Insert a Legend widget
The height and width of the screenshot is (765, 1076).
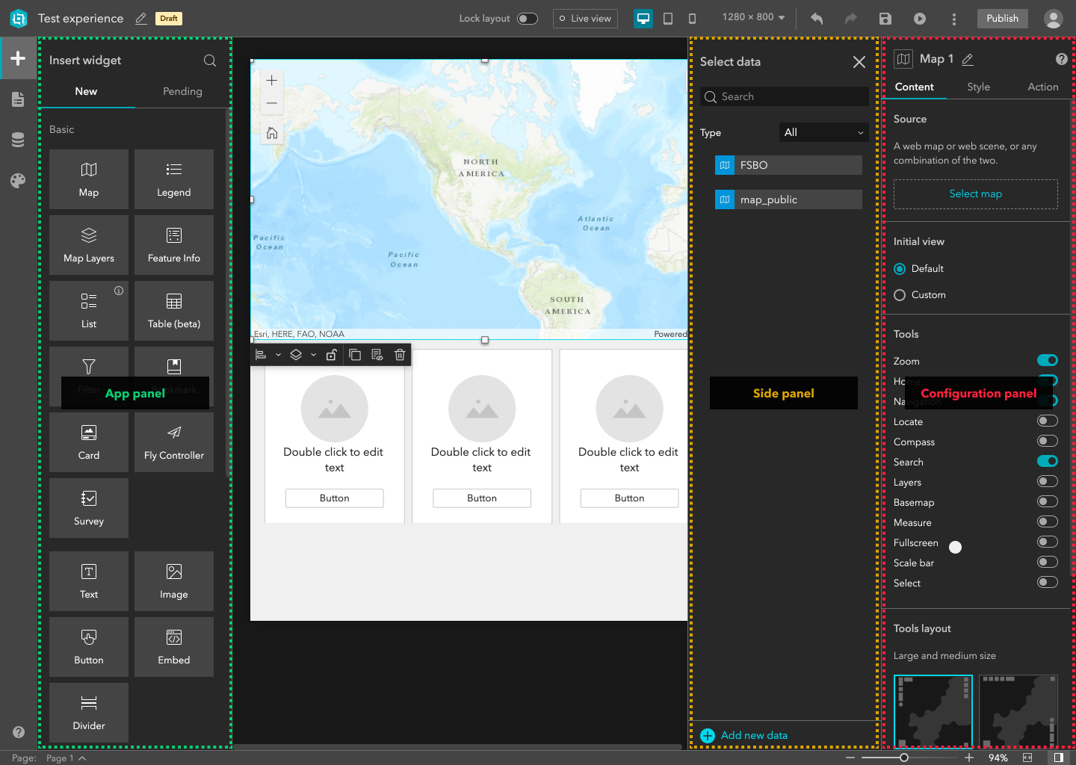[x=173, y=179]
